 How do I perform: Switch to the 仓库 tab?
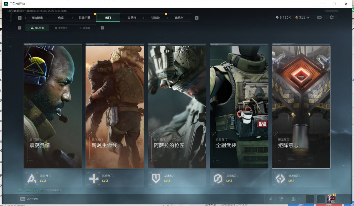pyautogui.click(x=61, y=18)
